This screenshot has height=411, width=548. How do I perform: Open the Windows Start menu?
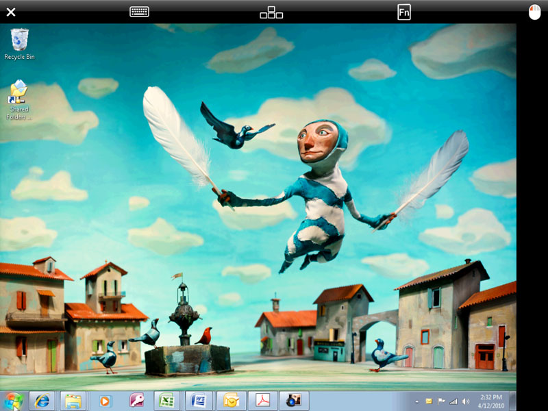coord(13,401)
